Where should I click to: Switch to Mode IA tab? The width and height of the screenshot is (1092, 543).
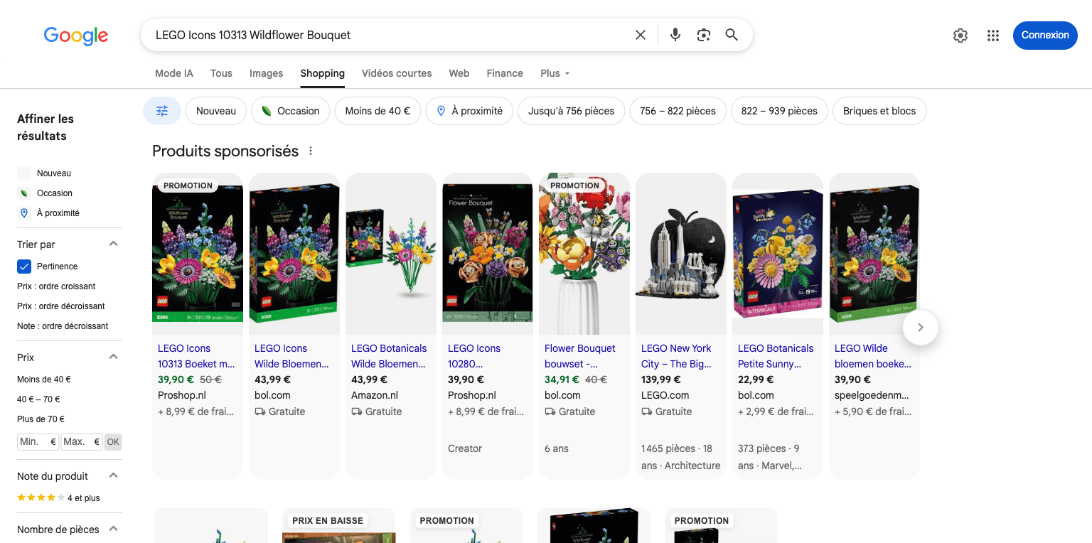[x=174, y=73]
